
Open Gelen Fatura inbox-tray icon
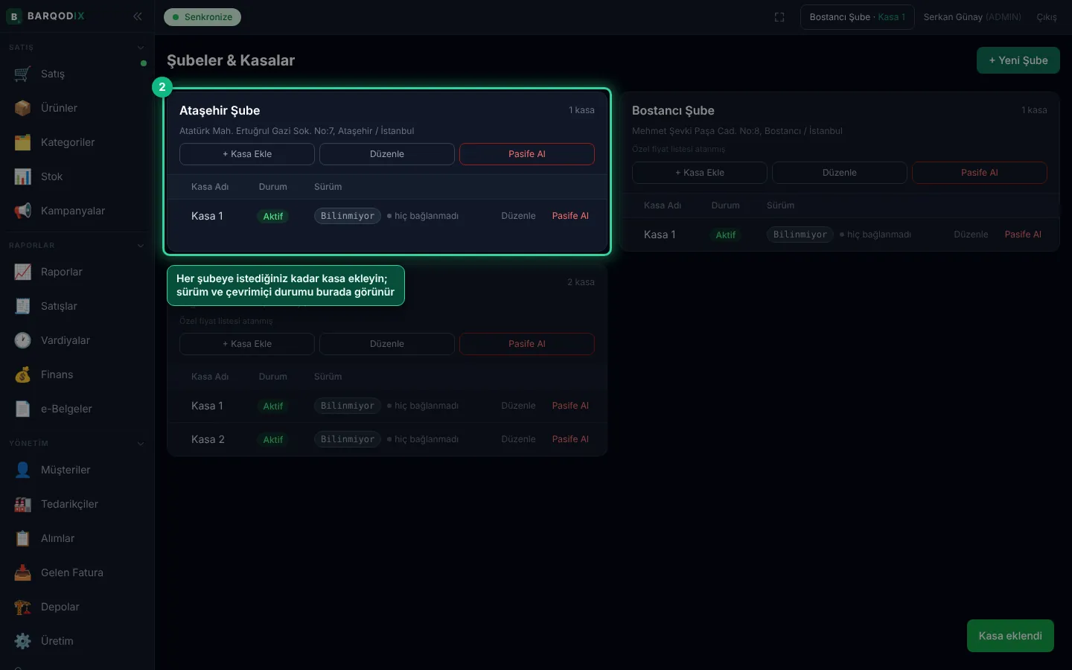pos(22,572)
